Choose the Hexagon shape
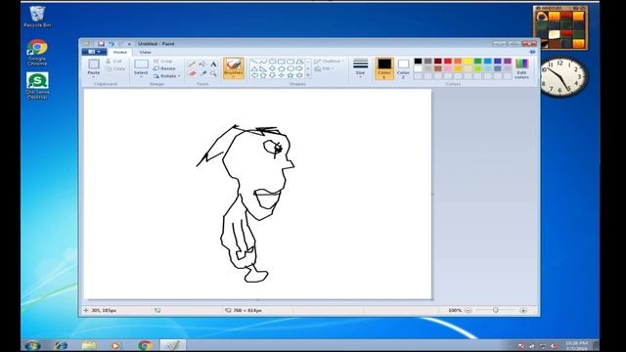 coord(291,68)
